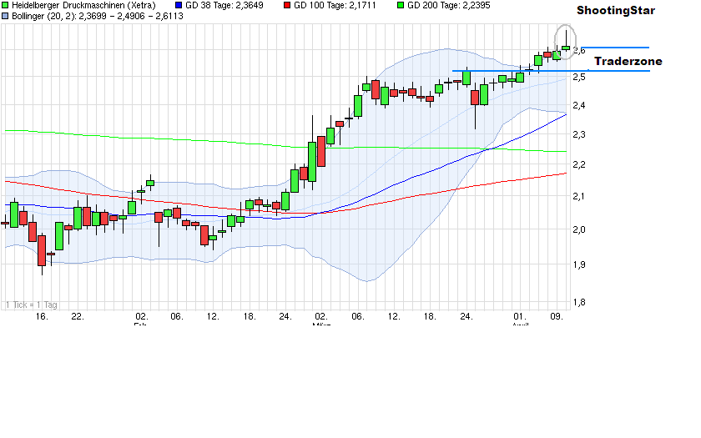The width and height of the screenshot is (701, 438).
Task: Click the 2,3 price axis label
Action: click(x=579, y=134)
